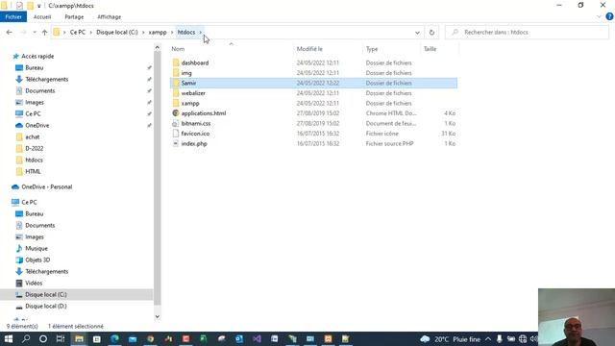Image resolution: width=615 pixels, height=346 pixels.
Task: Open the recent locations dropdown arrow
Action: click(35, 32)
